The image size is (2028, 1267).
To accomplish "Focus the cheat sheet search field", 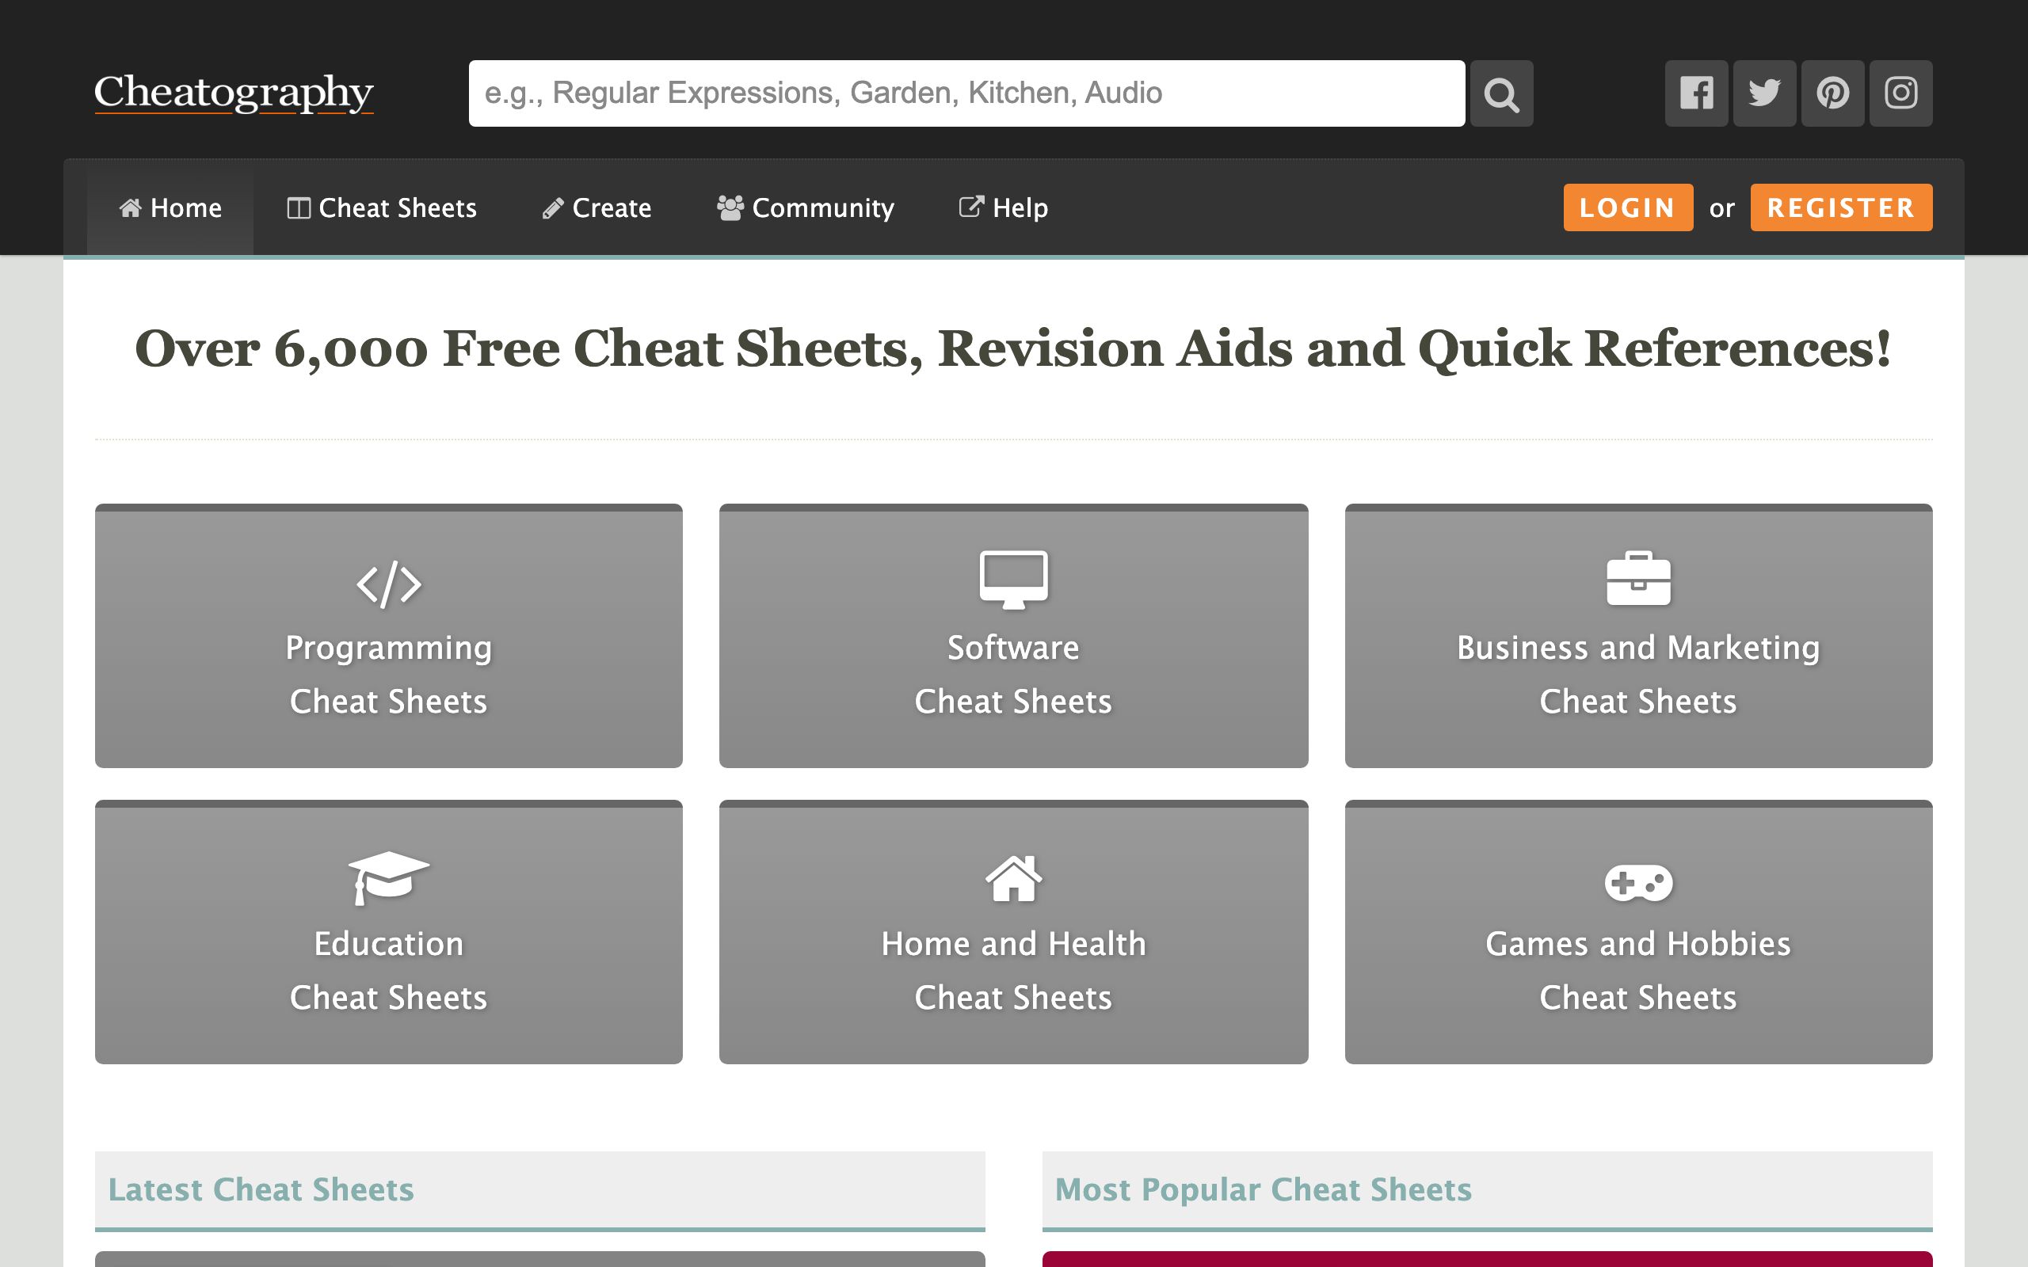I will (x=966, y=93).
